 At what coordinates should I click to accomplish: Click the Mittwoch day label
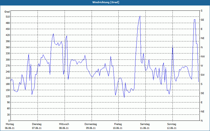(x=64, y=124)
